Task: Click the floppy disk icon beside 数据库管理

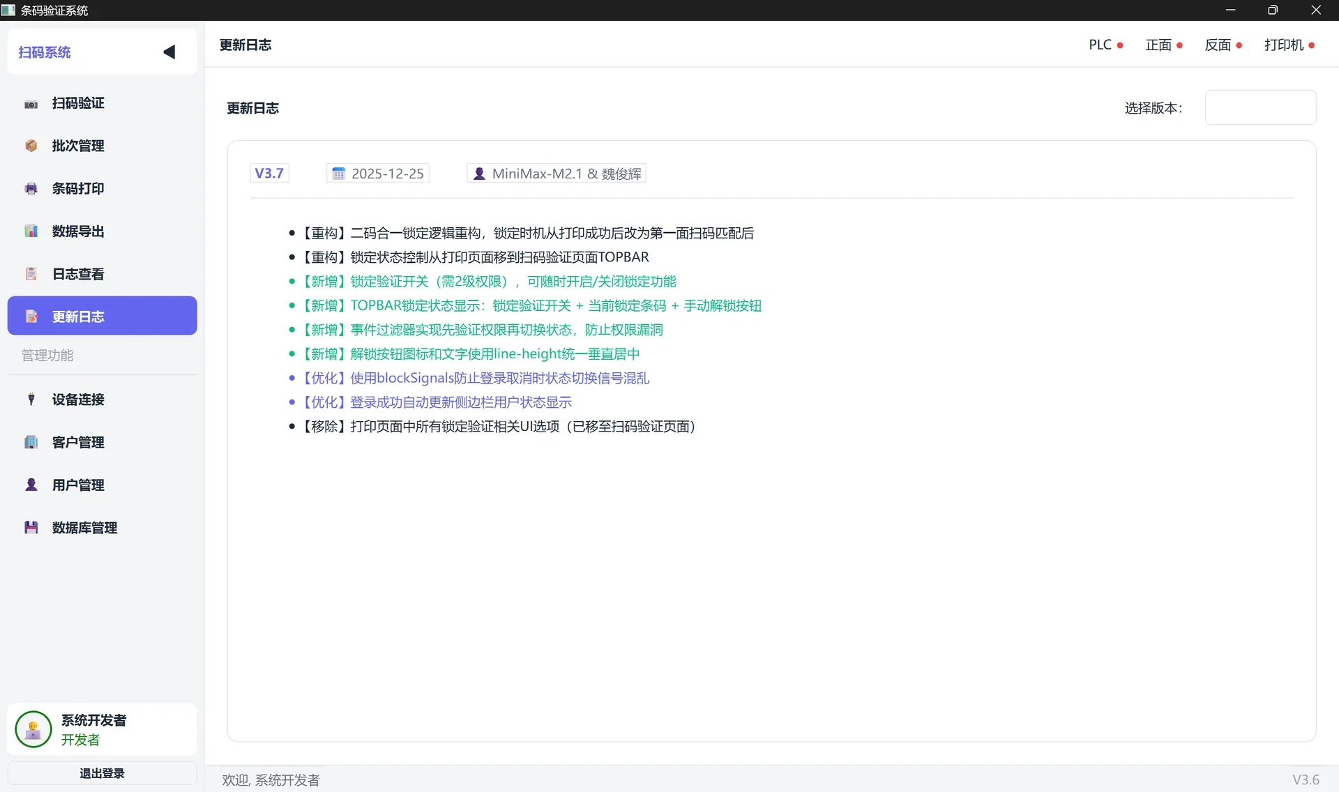Action: 31,528
